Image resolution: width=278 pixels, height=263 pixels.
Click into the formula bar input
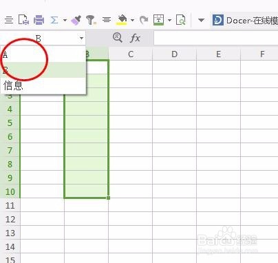[x=215, y=38]
